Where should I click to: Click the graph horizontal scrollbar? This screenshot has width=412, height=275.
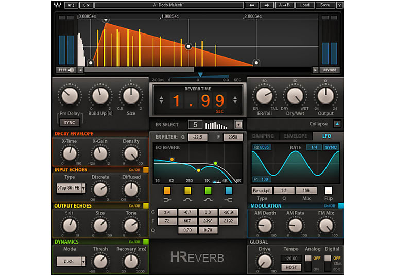[x=139, y=70]
